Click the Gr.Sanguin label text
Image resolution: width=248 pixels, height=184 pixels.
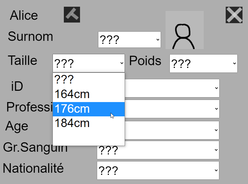(x=35, y=147)
